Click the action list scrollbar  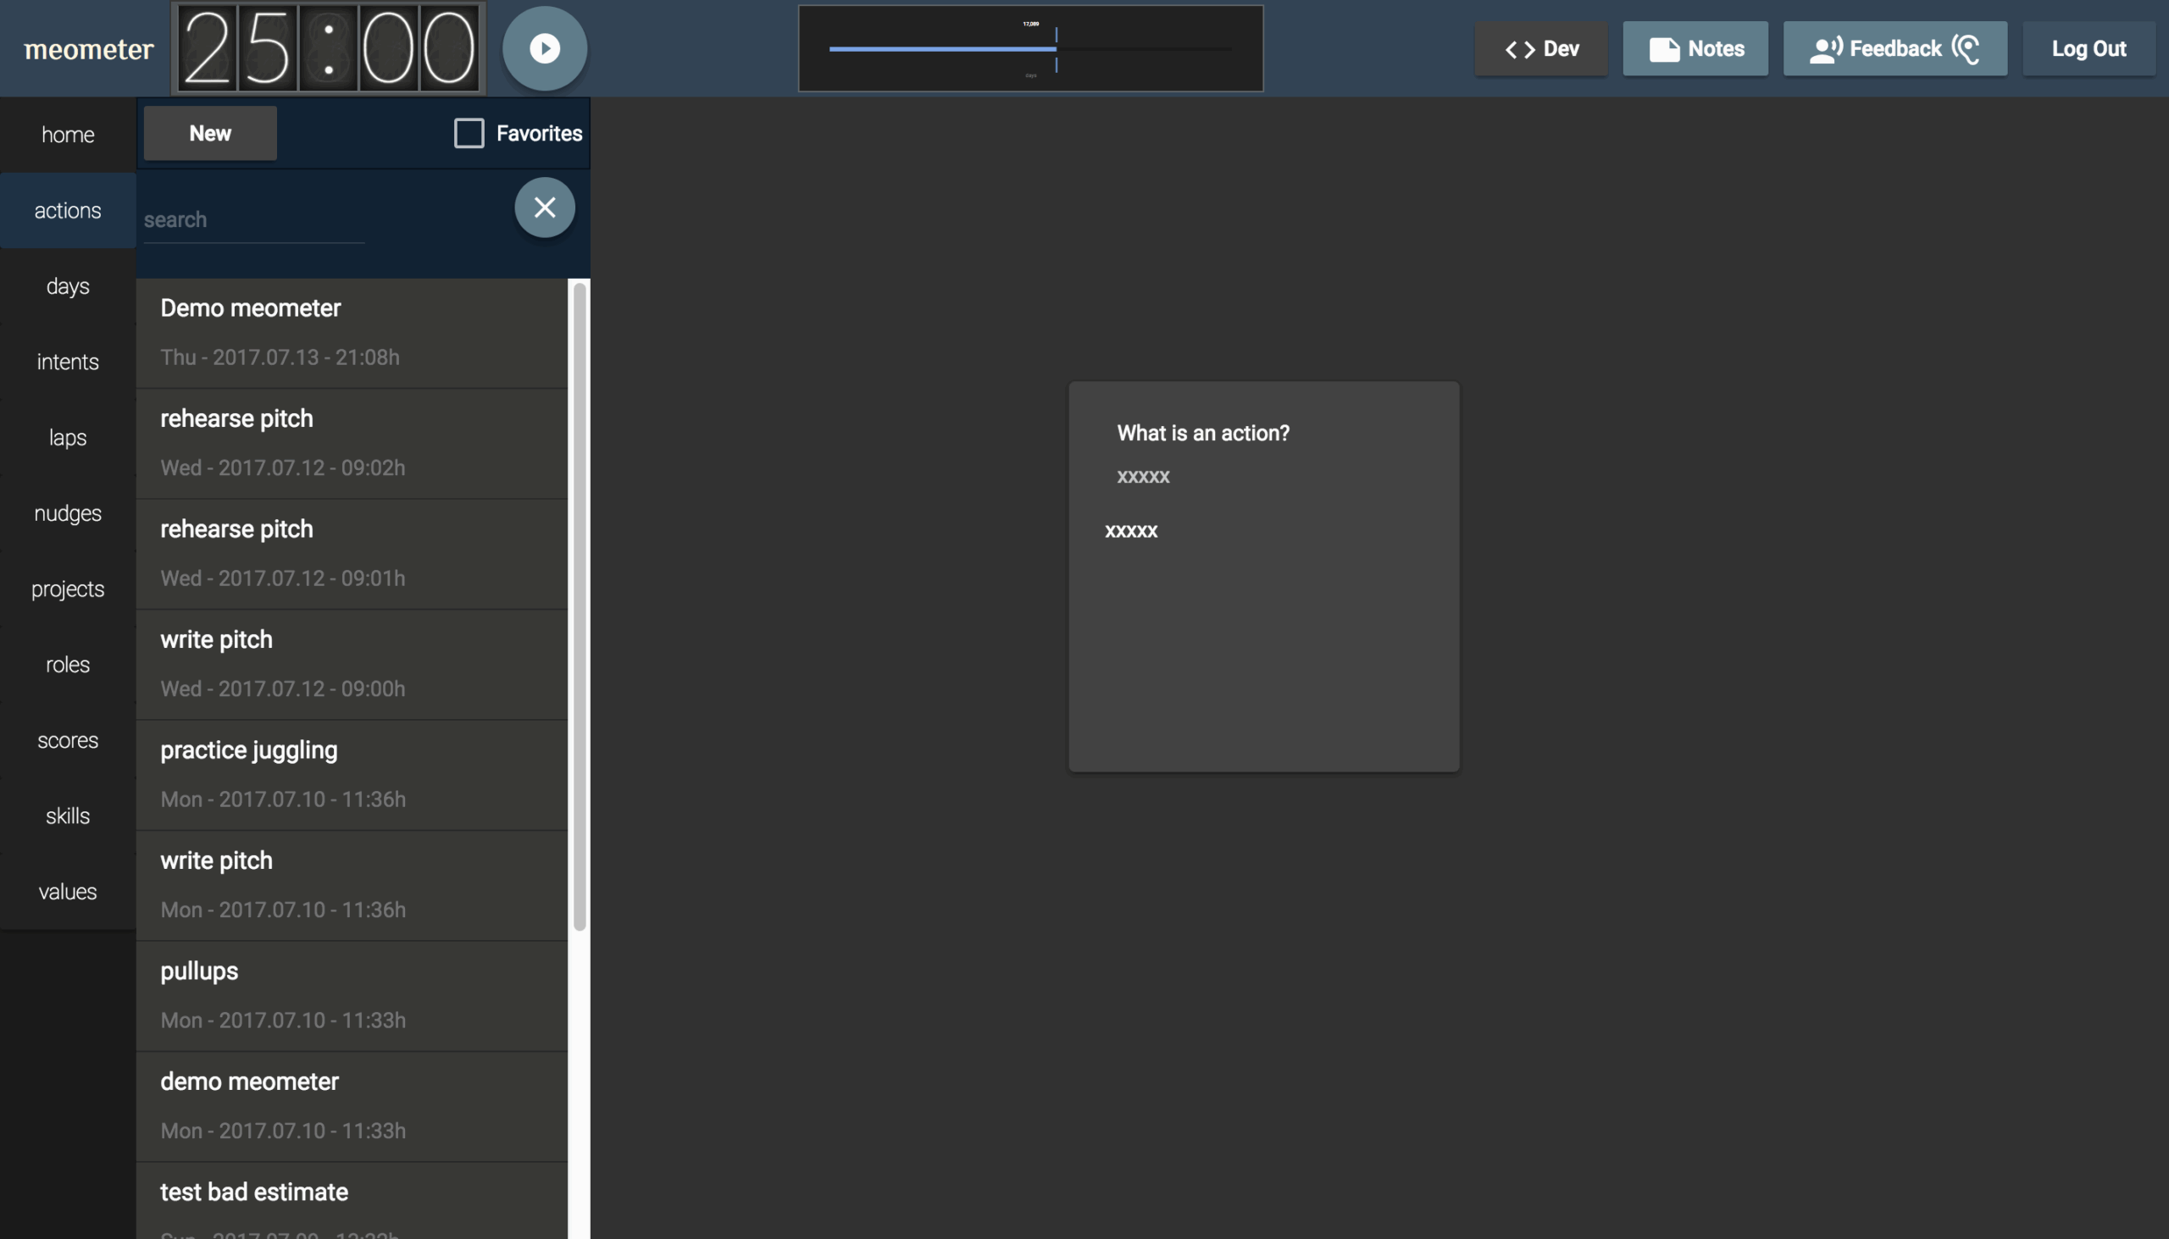click(579, 606)
